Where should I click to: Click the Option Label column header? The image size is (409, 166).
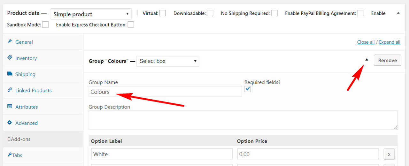[106, 141]
